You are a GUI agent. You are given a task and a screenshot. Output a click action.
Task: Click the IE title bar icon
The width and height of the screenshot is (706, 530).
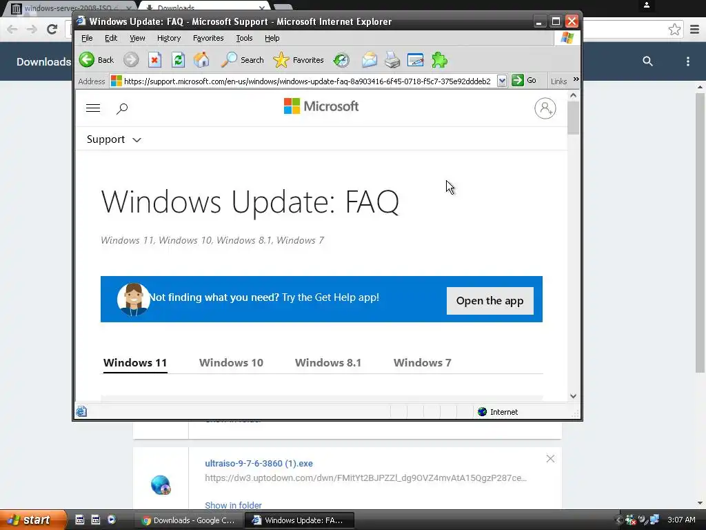tap(81, 21)
